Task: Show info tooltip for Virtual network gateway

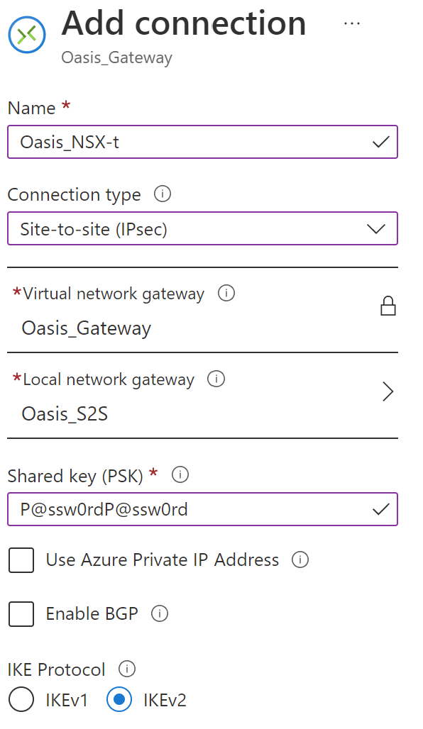Action: coord(226,293)
